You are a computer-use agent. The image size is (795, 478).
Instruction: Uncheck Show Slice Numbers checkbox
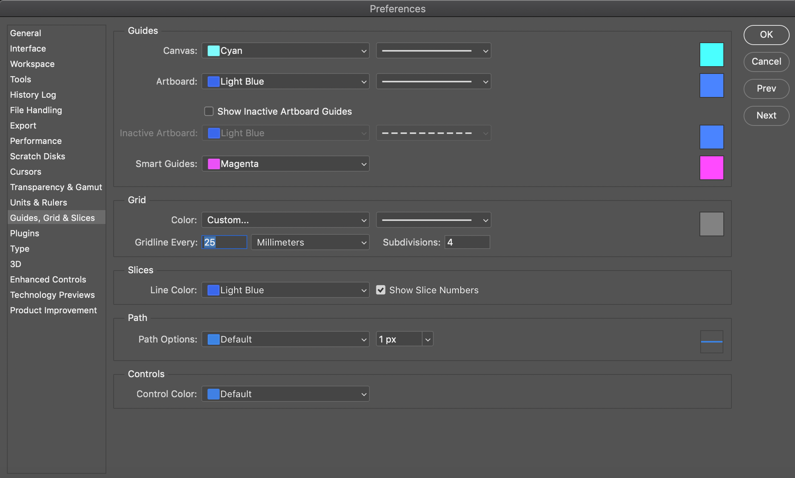coord(381,290)
